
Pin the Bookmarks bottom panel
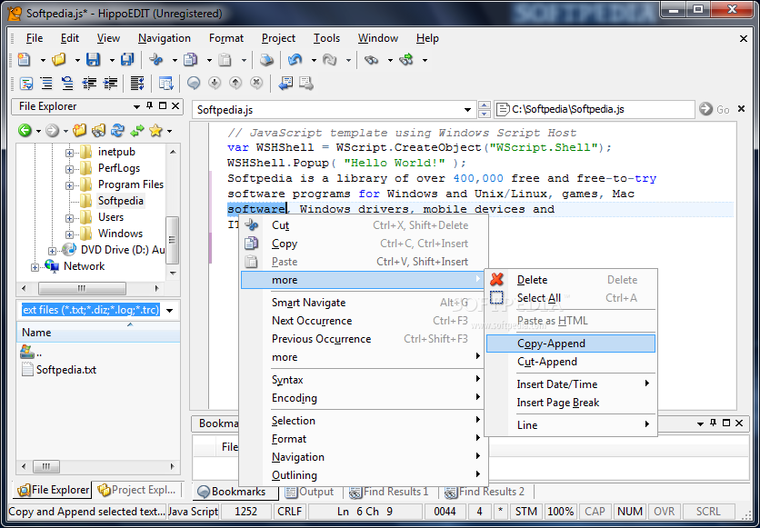713,423
